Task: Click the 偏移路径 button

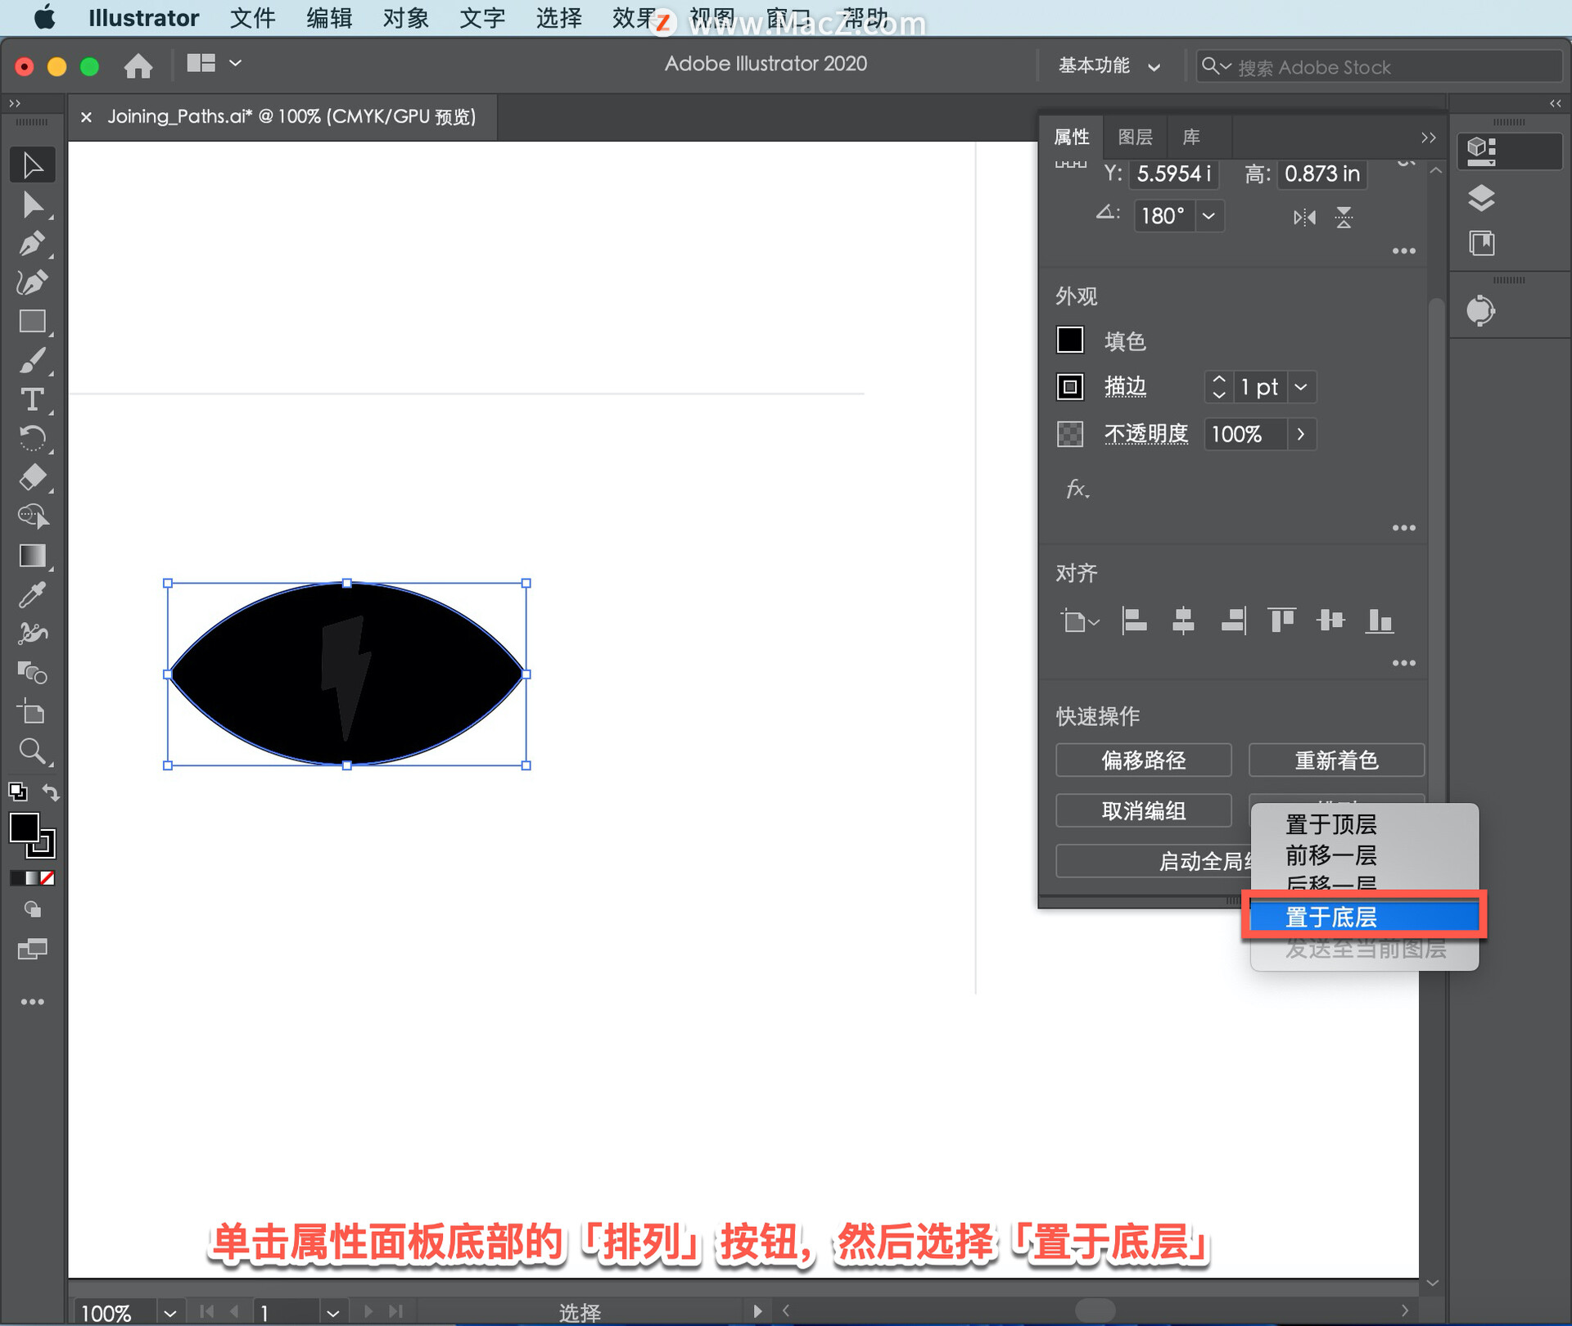Action: click(x=1143, y=760)
